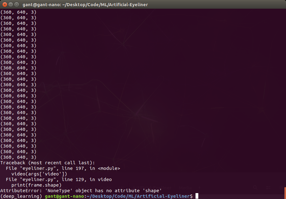Click the 'line 197, in <module>' text
This screenshot has width=286, height=199.
(x=91, y=168)
